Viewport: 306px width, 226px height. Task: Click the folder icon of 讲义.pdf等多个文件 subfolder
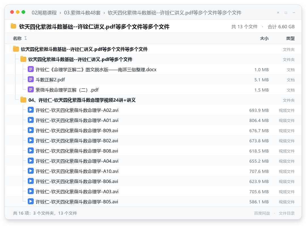(x=23, y=59)
